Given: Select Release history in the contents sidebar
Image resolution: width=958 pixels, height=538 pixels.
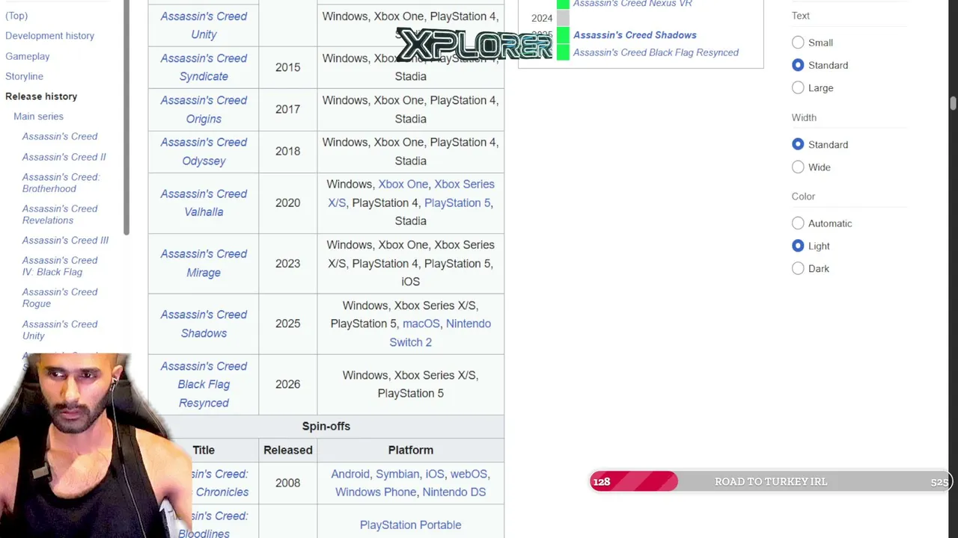Looking at the screenshot, I should (x=41, y=96).
